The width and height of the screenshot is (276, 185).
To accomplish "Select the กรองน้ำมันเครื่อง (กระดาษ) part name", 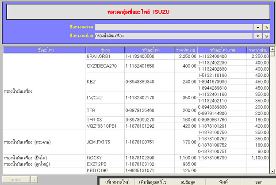I will point(45,142).
